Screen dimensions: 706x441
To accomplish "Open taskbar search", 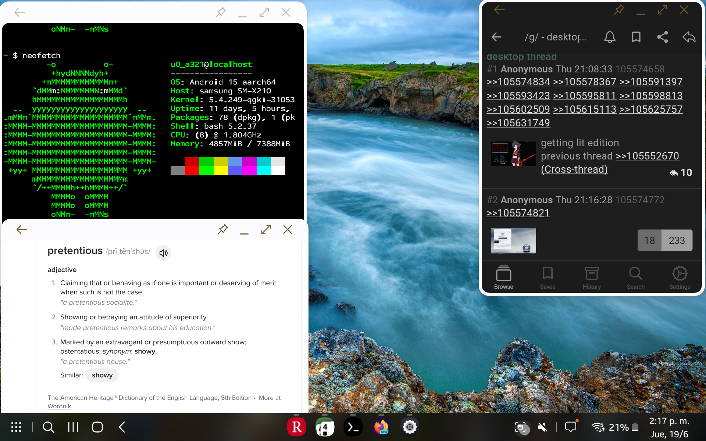I will pos(48,427).
